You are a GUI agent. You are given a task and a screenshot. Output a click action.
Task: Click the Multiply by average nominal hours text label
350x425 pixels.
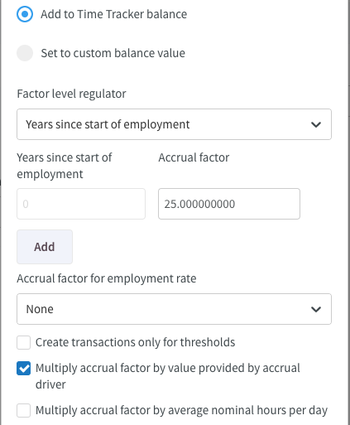181,410
